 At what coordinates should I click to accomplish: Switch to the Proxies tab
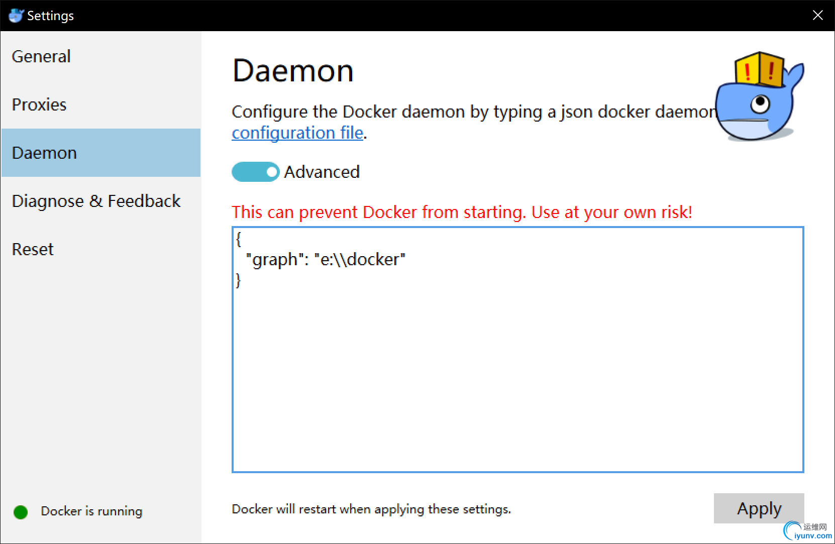click(x=100, y=104)
